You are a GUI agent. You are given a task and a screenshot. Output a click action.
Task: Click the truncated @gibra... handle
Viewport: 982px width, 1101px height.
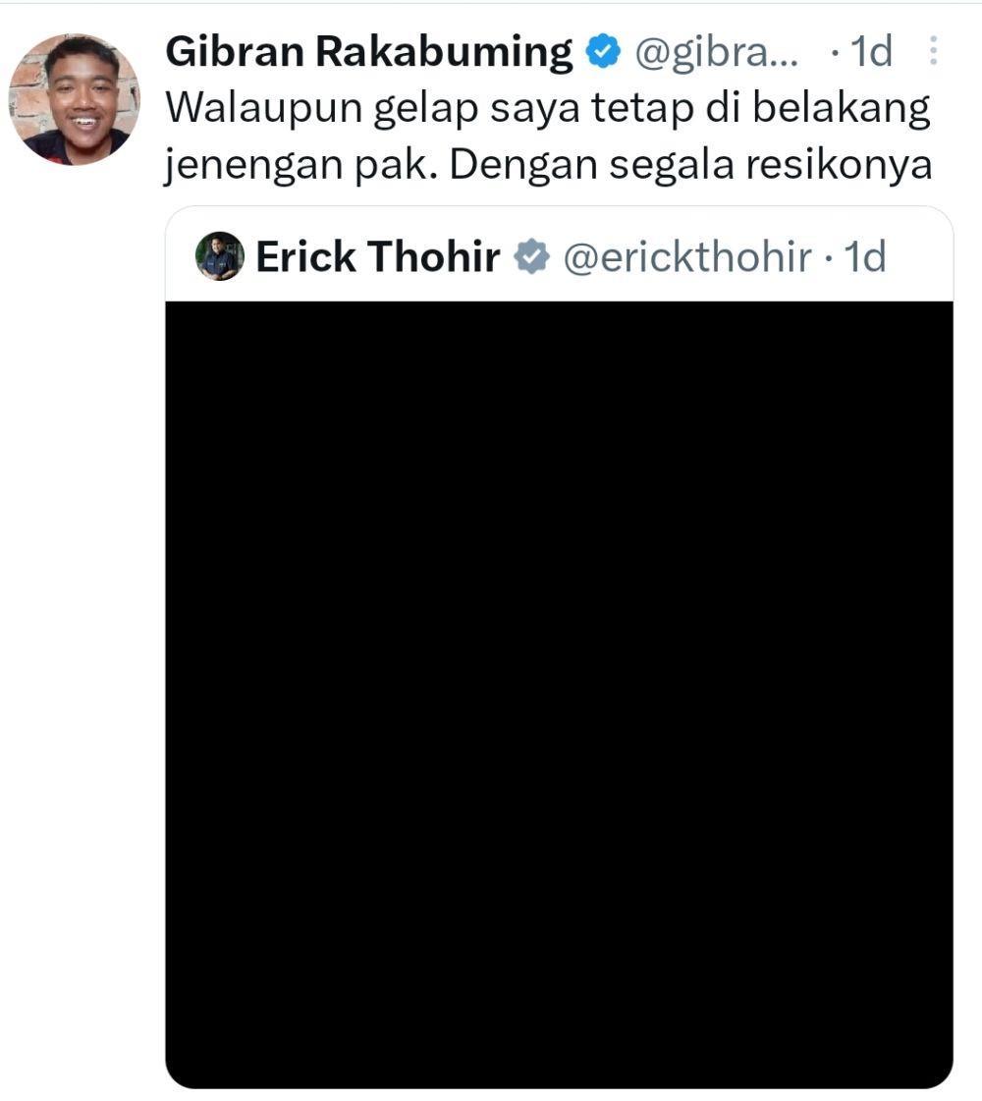coord(717,52)
